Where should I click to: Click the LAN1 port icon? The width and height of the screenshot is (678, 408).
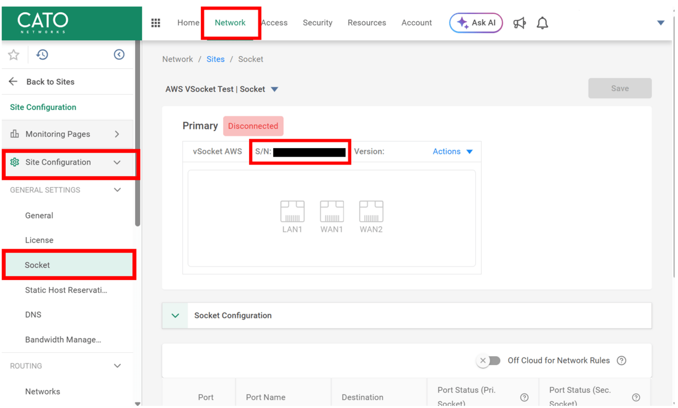tap(292, 212)
